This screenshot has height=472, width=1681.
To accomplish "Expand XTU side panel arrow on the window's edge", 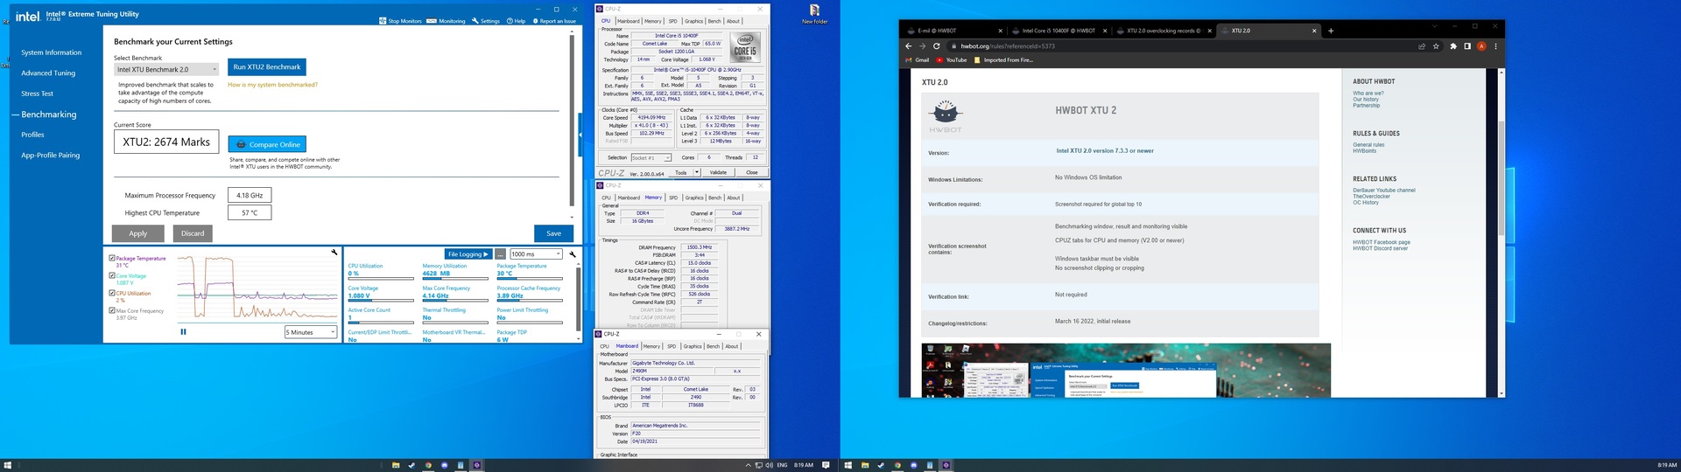I will 580,134.
